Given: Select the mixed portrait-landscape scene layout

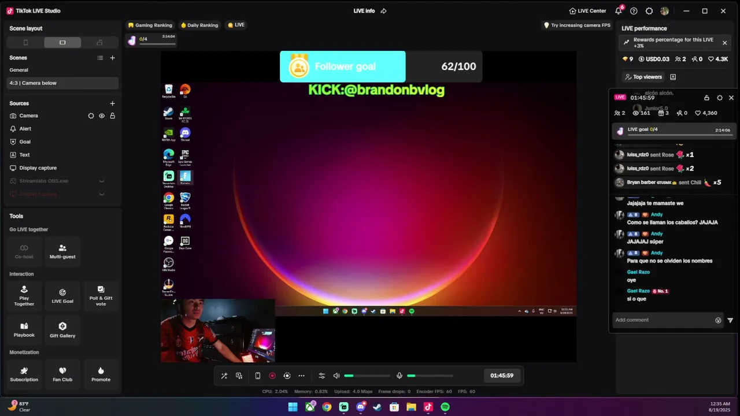Looking at the screenshot, I should click(99, 43).
